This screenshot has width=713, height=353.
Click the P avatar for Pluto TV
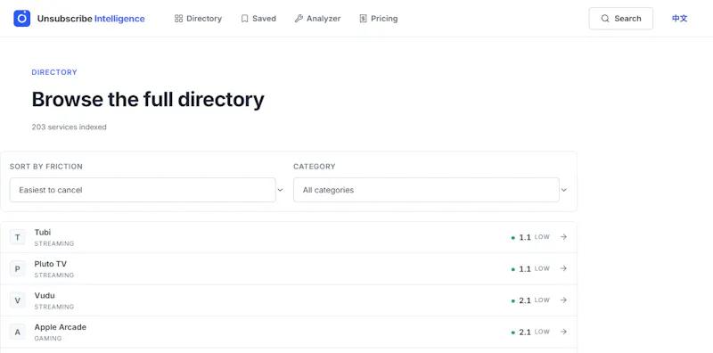(x=17, y=269)
